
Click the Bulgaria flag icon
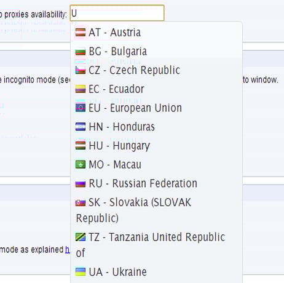tap(81, 52)
